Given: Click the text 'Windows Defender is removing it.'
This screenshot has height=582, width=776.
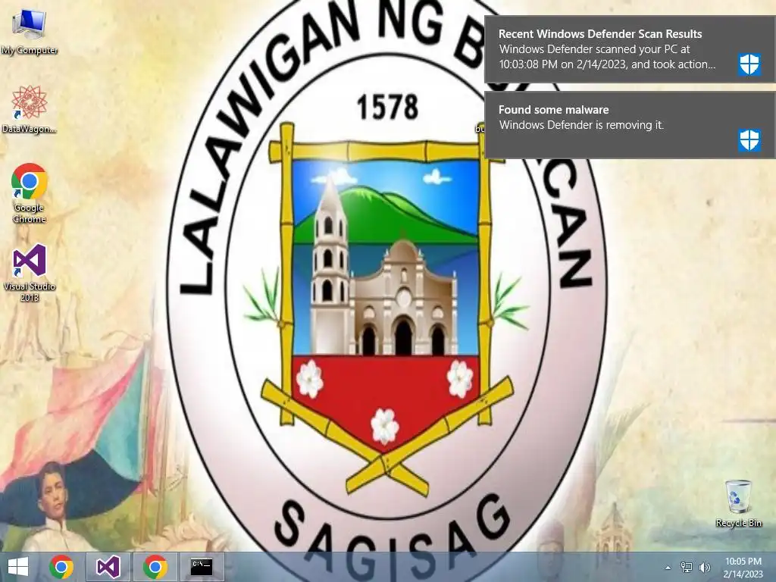Looking at the screenshot, I should 581,125.
